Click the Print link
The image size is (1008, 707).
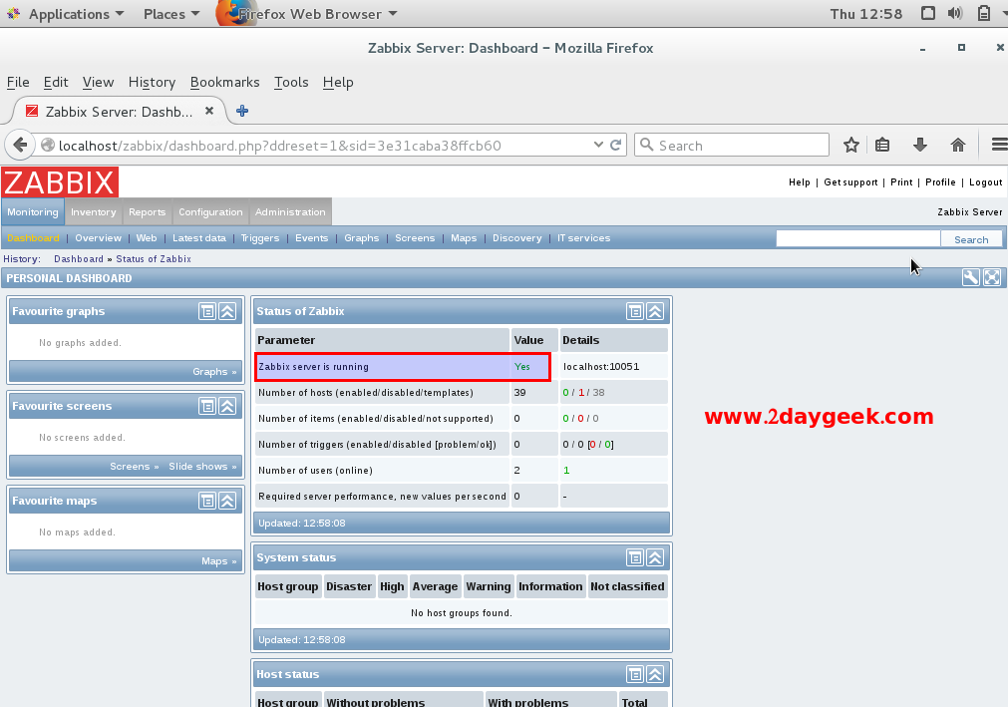(x=901, y=182)
